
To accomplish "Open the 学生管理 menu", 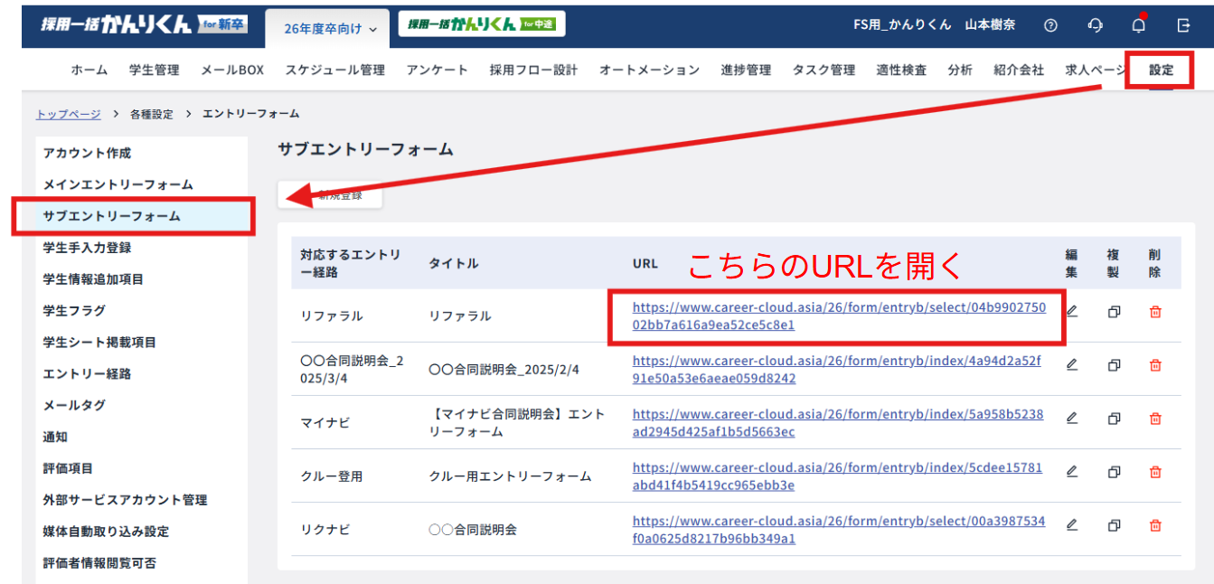I will coord(154,70).
